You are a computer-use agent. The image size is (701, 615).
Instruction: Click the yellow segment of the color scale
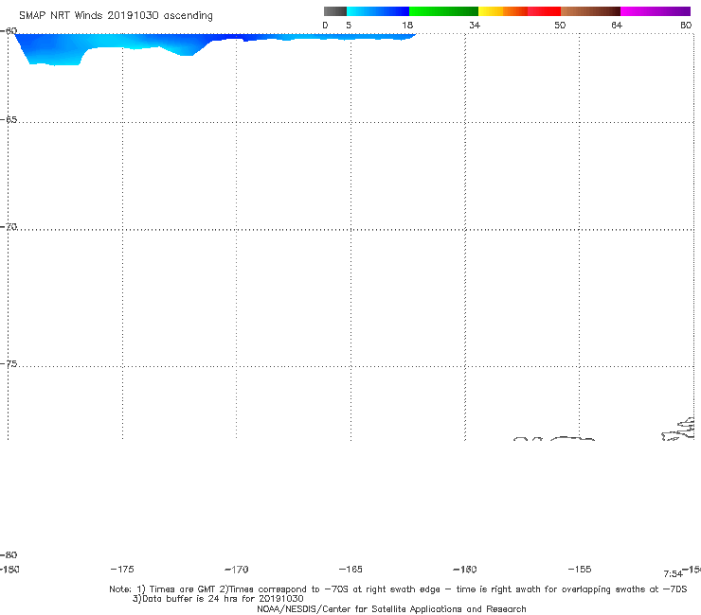[491, 11]
